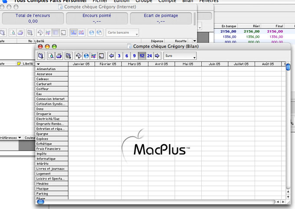
Task: Click the globe icon in the Bilan toolbar
Action: (x=86, y=56)
